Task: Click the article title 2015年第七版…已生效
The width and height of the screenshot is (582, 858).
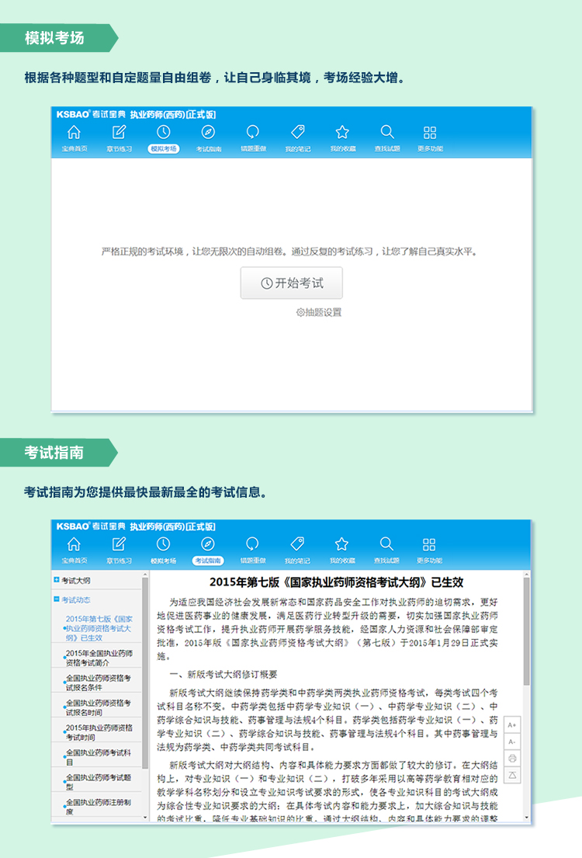Action: pyautogui.click(x=337, y=582)
